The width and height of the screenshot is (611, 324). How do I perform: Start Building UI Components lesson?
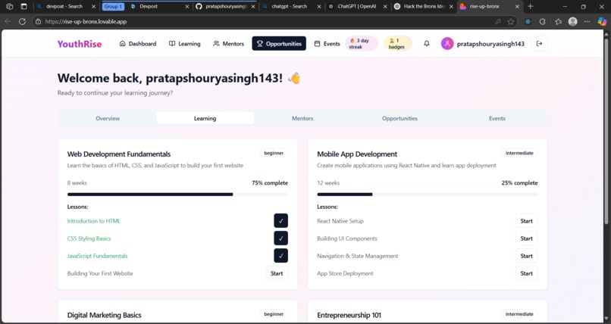[x=526, y=238]
